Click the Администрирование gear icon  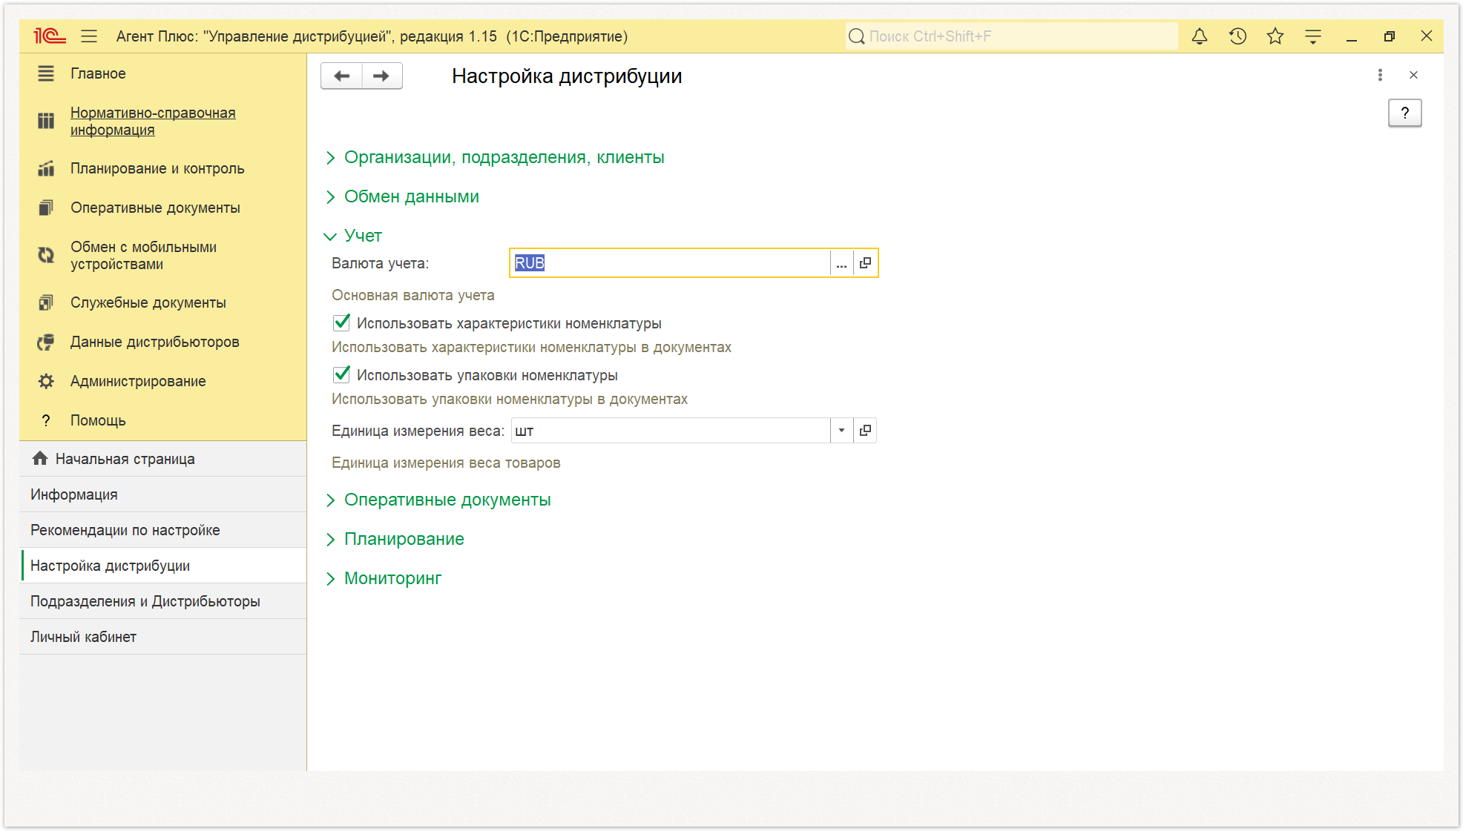pos(46,381)
